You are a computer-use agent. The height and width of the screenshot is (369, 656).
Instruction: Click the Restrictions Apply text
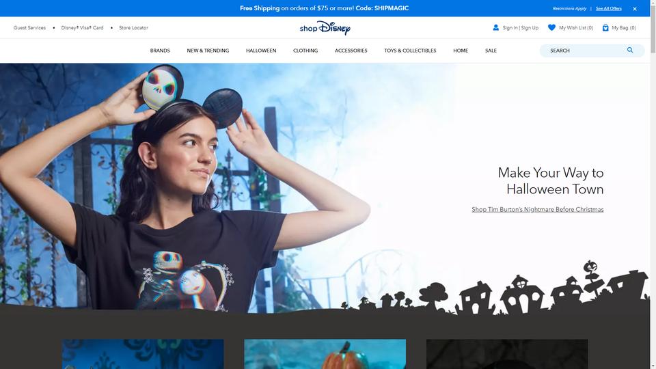click(569, 8)
